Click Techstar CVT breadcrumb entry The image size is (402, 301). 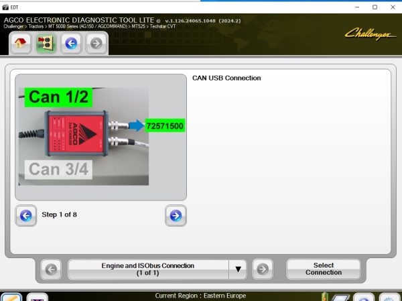[x=163, y=26]
